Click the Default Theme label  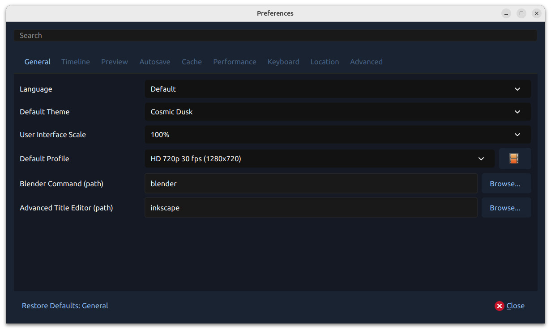pyautogui.click(x=45, y=112)
